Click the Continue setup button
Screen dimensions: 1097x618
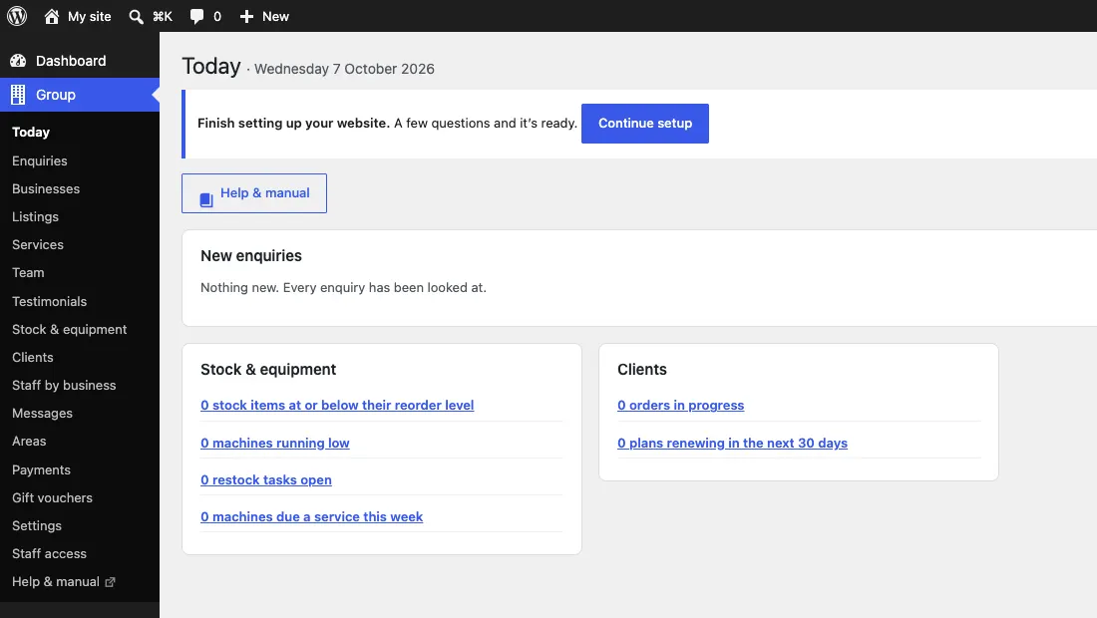click(x=645, y=123)
